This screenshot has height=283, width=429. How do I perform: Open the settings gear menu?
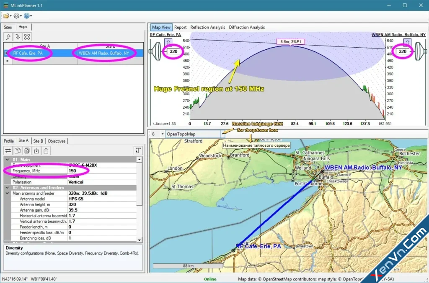pos(16,16)
